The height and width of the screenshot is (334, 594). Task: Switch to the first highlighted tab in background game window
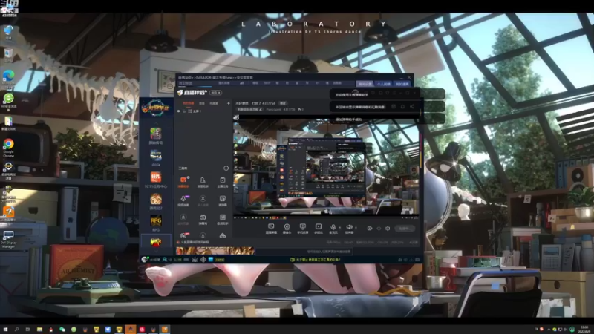click(x=365, y=84)
